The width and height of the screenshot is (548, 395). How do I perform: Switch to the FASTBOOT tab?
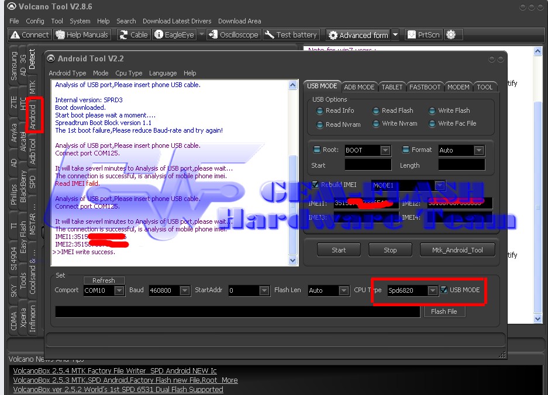tap(425, 87)
